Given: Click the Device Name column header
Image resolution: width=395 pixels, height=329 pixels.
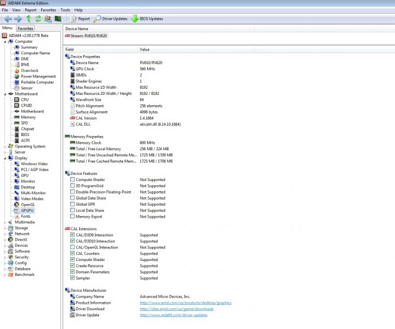Looking at the screenshot, I should point(159,29).
